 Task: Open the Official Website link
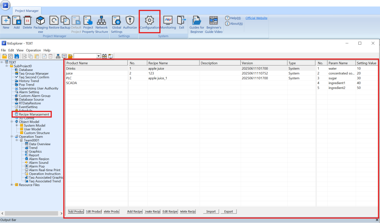tap(256, 18)
